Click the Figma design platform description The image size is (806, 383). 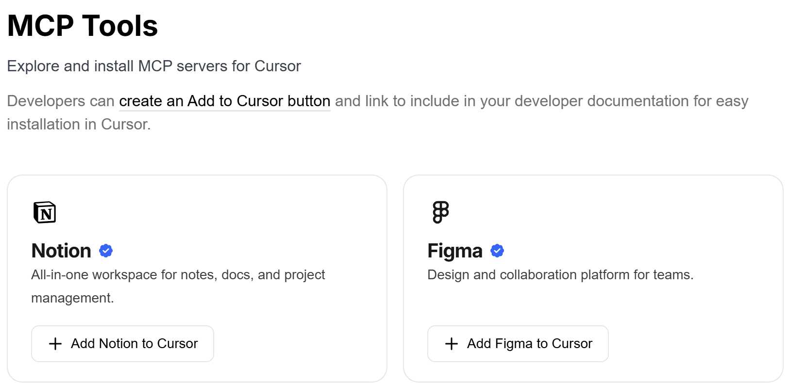click(560, 275)
